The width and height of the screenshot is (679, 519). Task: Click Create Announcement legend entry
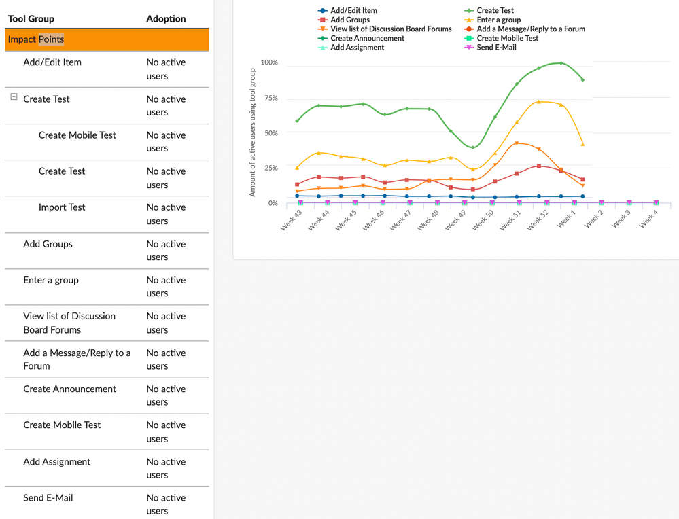pyautogui.click(x=367, y=39)
